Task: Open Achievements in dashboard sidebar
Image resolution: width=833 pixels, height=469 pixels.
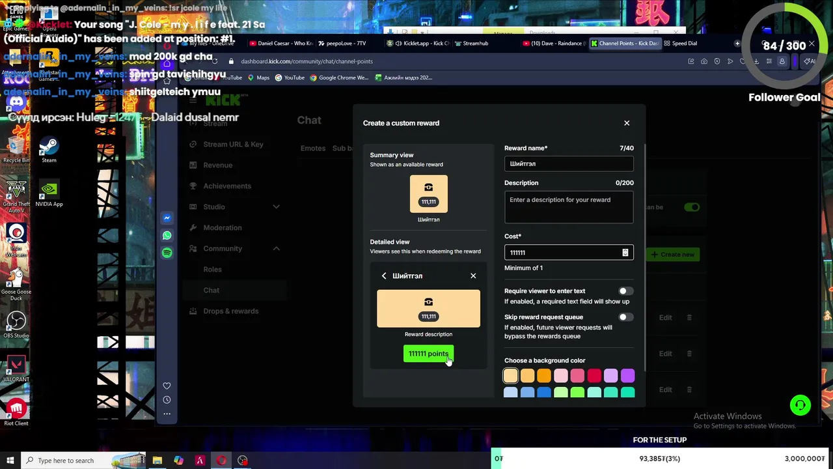Action: pos(226,186)
